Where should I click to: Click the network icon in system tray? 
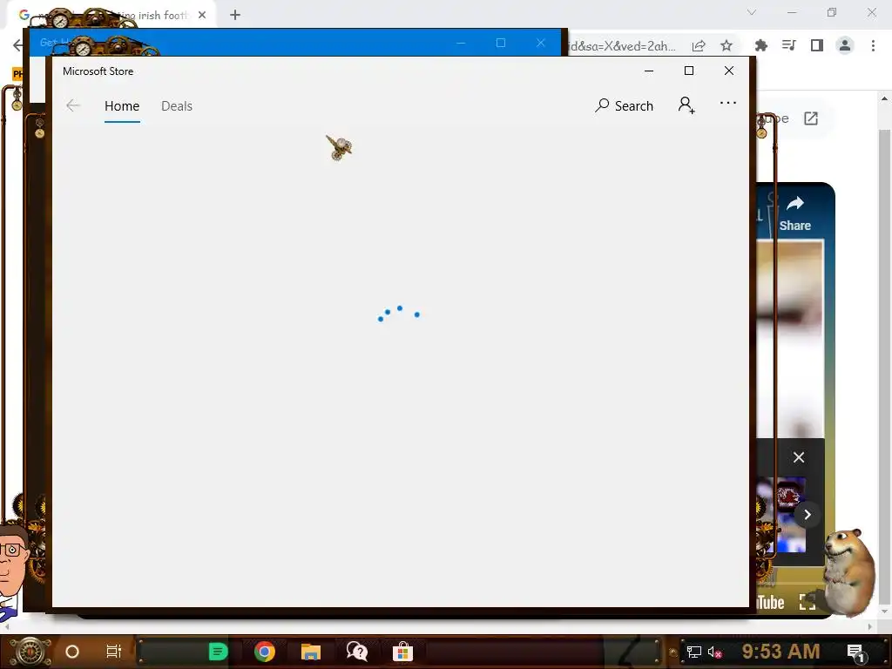point(693,652)
